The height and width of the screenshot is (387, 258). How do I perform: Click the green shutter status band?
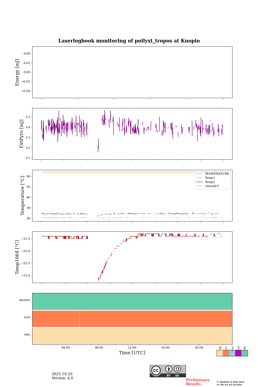pos(132,301)
